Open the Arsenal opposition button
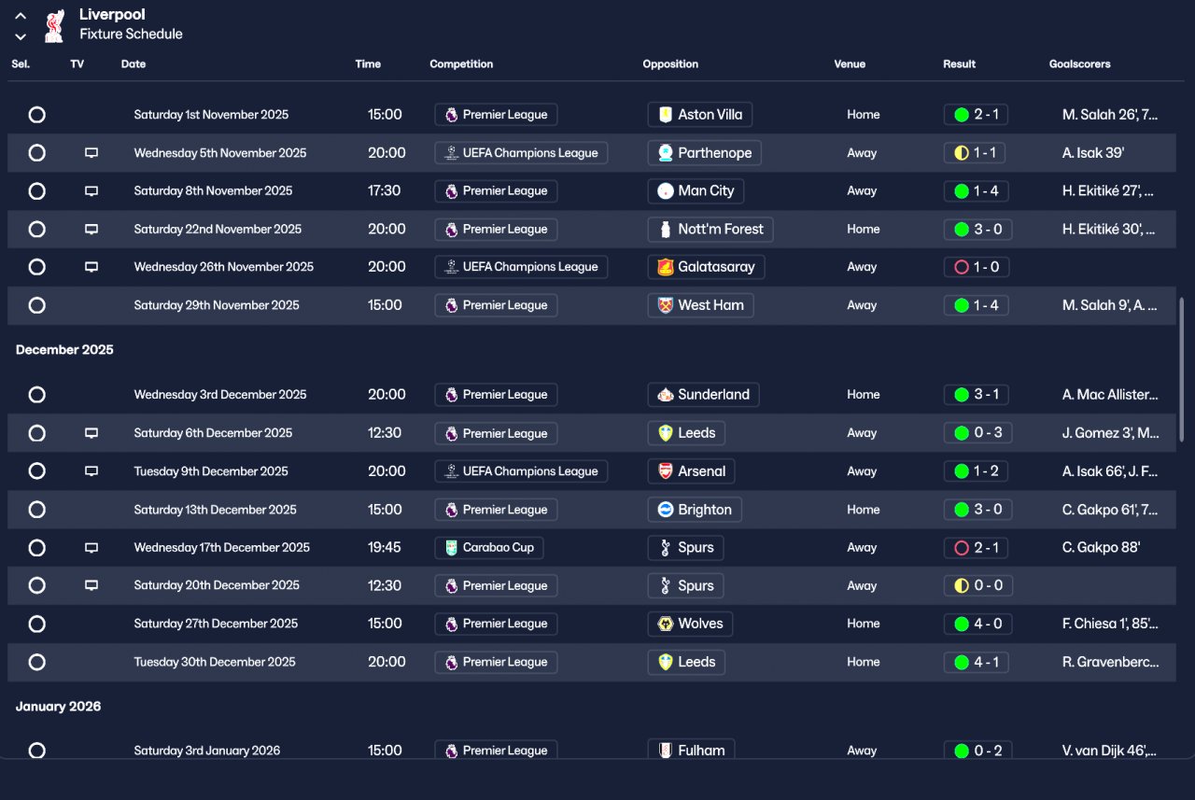Image resolution: width=1195 pixels, height=800 pixels. click(x=691, y=471)
